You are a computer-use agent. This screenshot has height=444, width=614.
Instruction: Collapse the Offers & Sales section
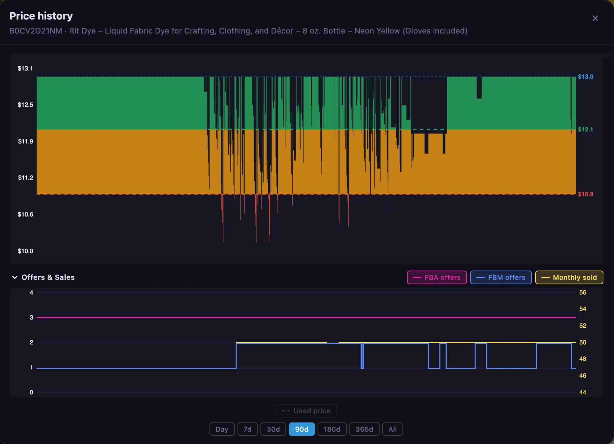point(15,277)
